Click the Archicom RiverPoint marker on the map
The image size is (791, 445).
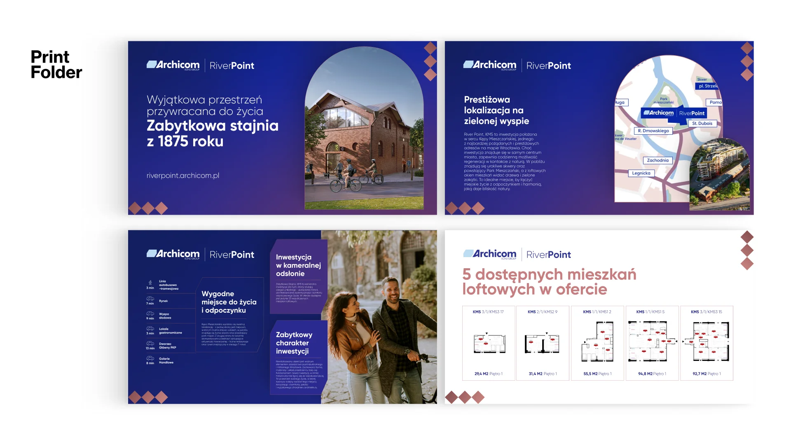pos(674,113)
